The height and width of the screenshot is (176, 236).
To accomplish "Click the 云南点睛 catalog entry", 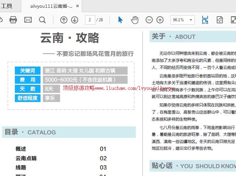I will tap(26, 158).
